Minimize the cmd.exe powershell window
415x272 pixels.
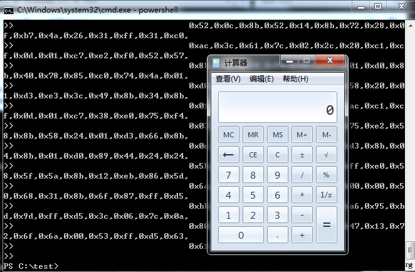tap(361, 6)
